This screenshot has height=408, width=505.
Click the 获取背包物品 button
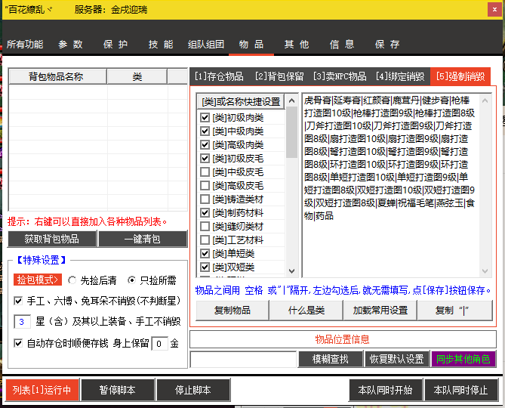(x=52, y=239)
